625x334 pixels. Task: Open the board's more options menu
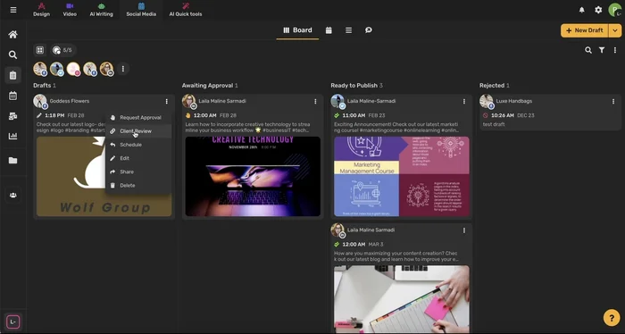coord(614,50)
